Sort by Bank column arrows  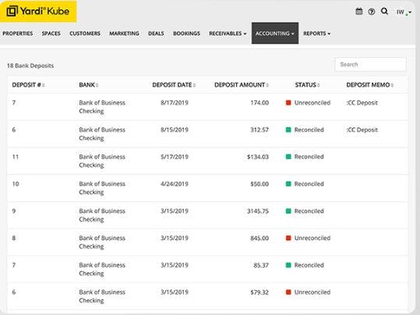(x=97, y=85)
